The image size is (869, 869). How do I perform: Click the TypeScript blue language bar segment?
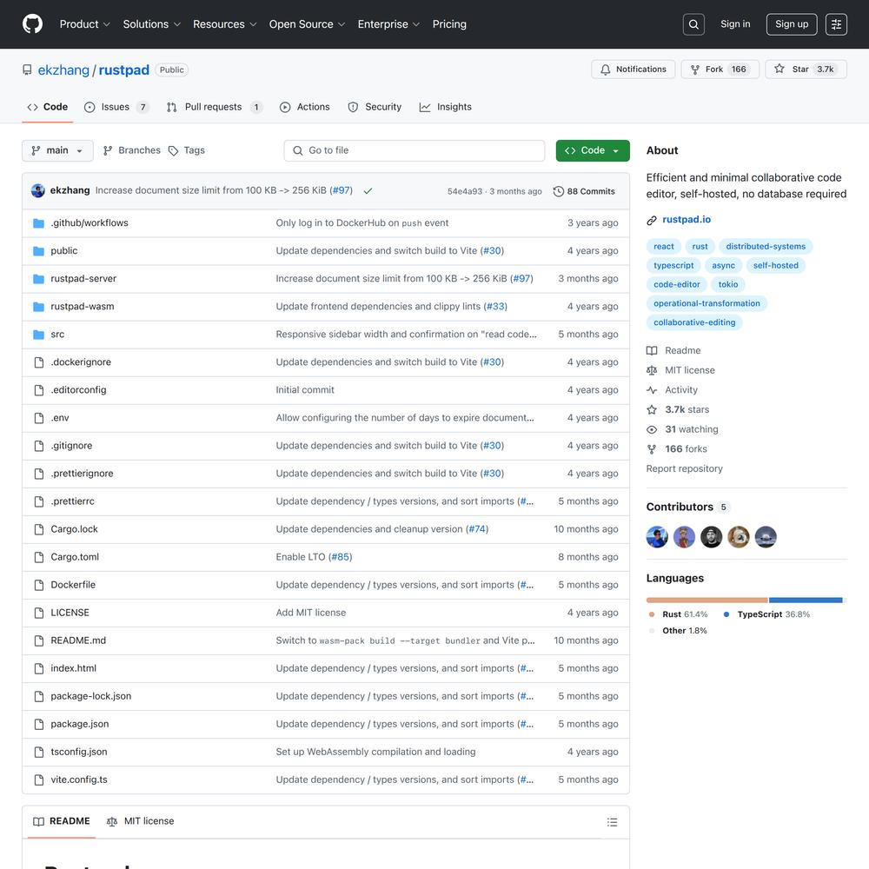806,600
